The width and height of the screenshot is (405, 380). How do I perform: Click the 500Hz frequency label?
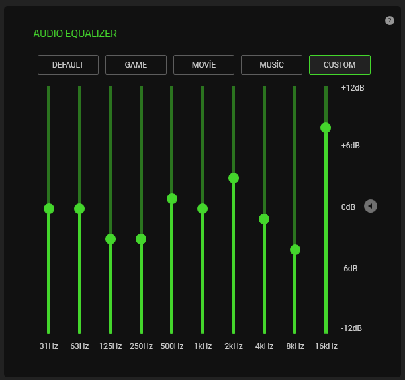[172, 346]
